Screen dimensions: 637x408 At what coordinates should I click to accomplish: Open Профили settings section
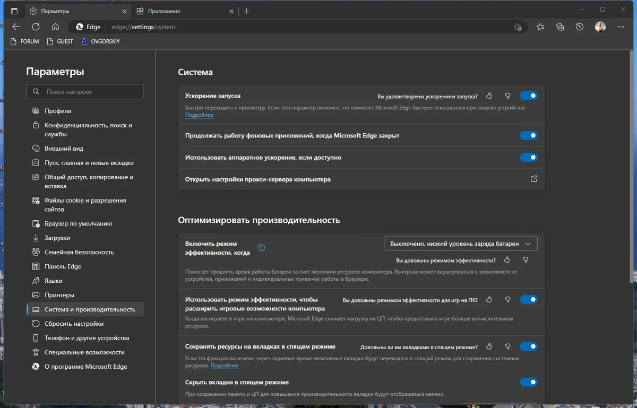pyautogui.click(x=85, y=111)
